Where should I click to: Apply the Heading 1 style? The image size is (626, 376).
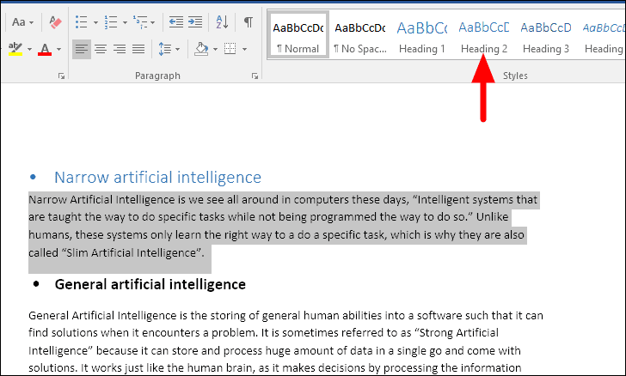tap(422, 35)
